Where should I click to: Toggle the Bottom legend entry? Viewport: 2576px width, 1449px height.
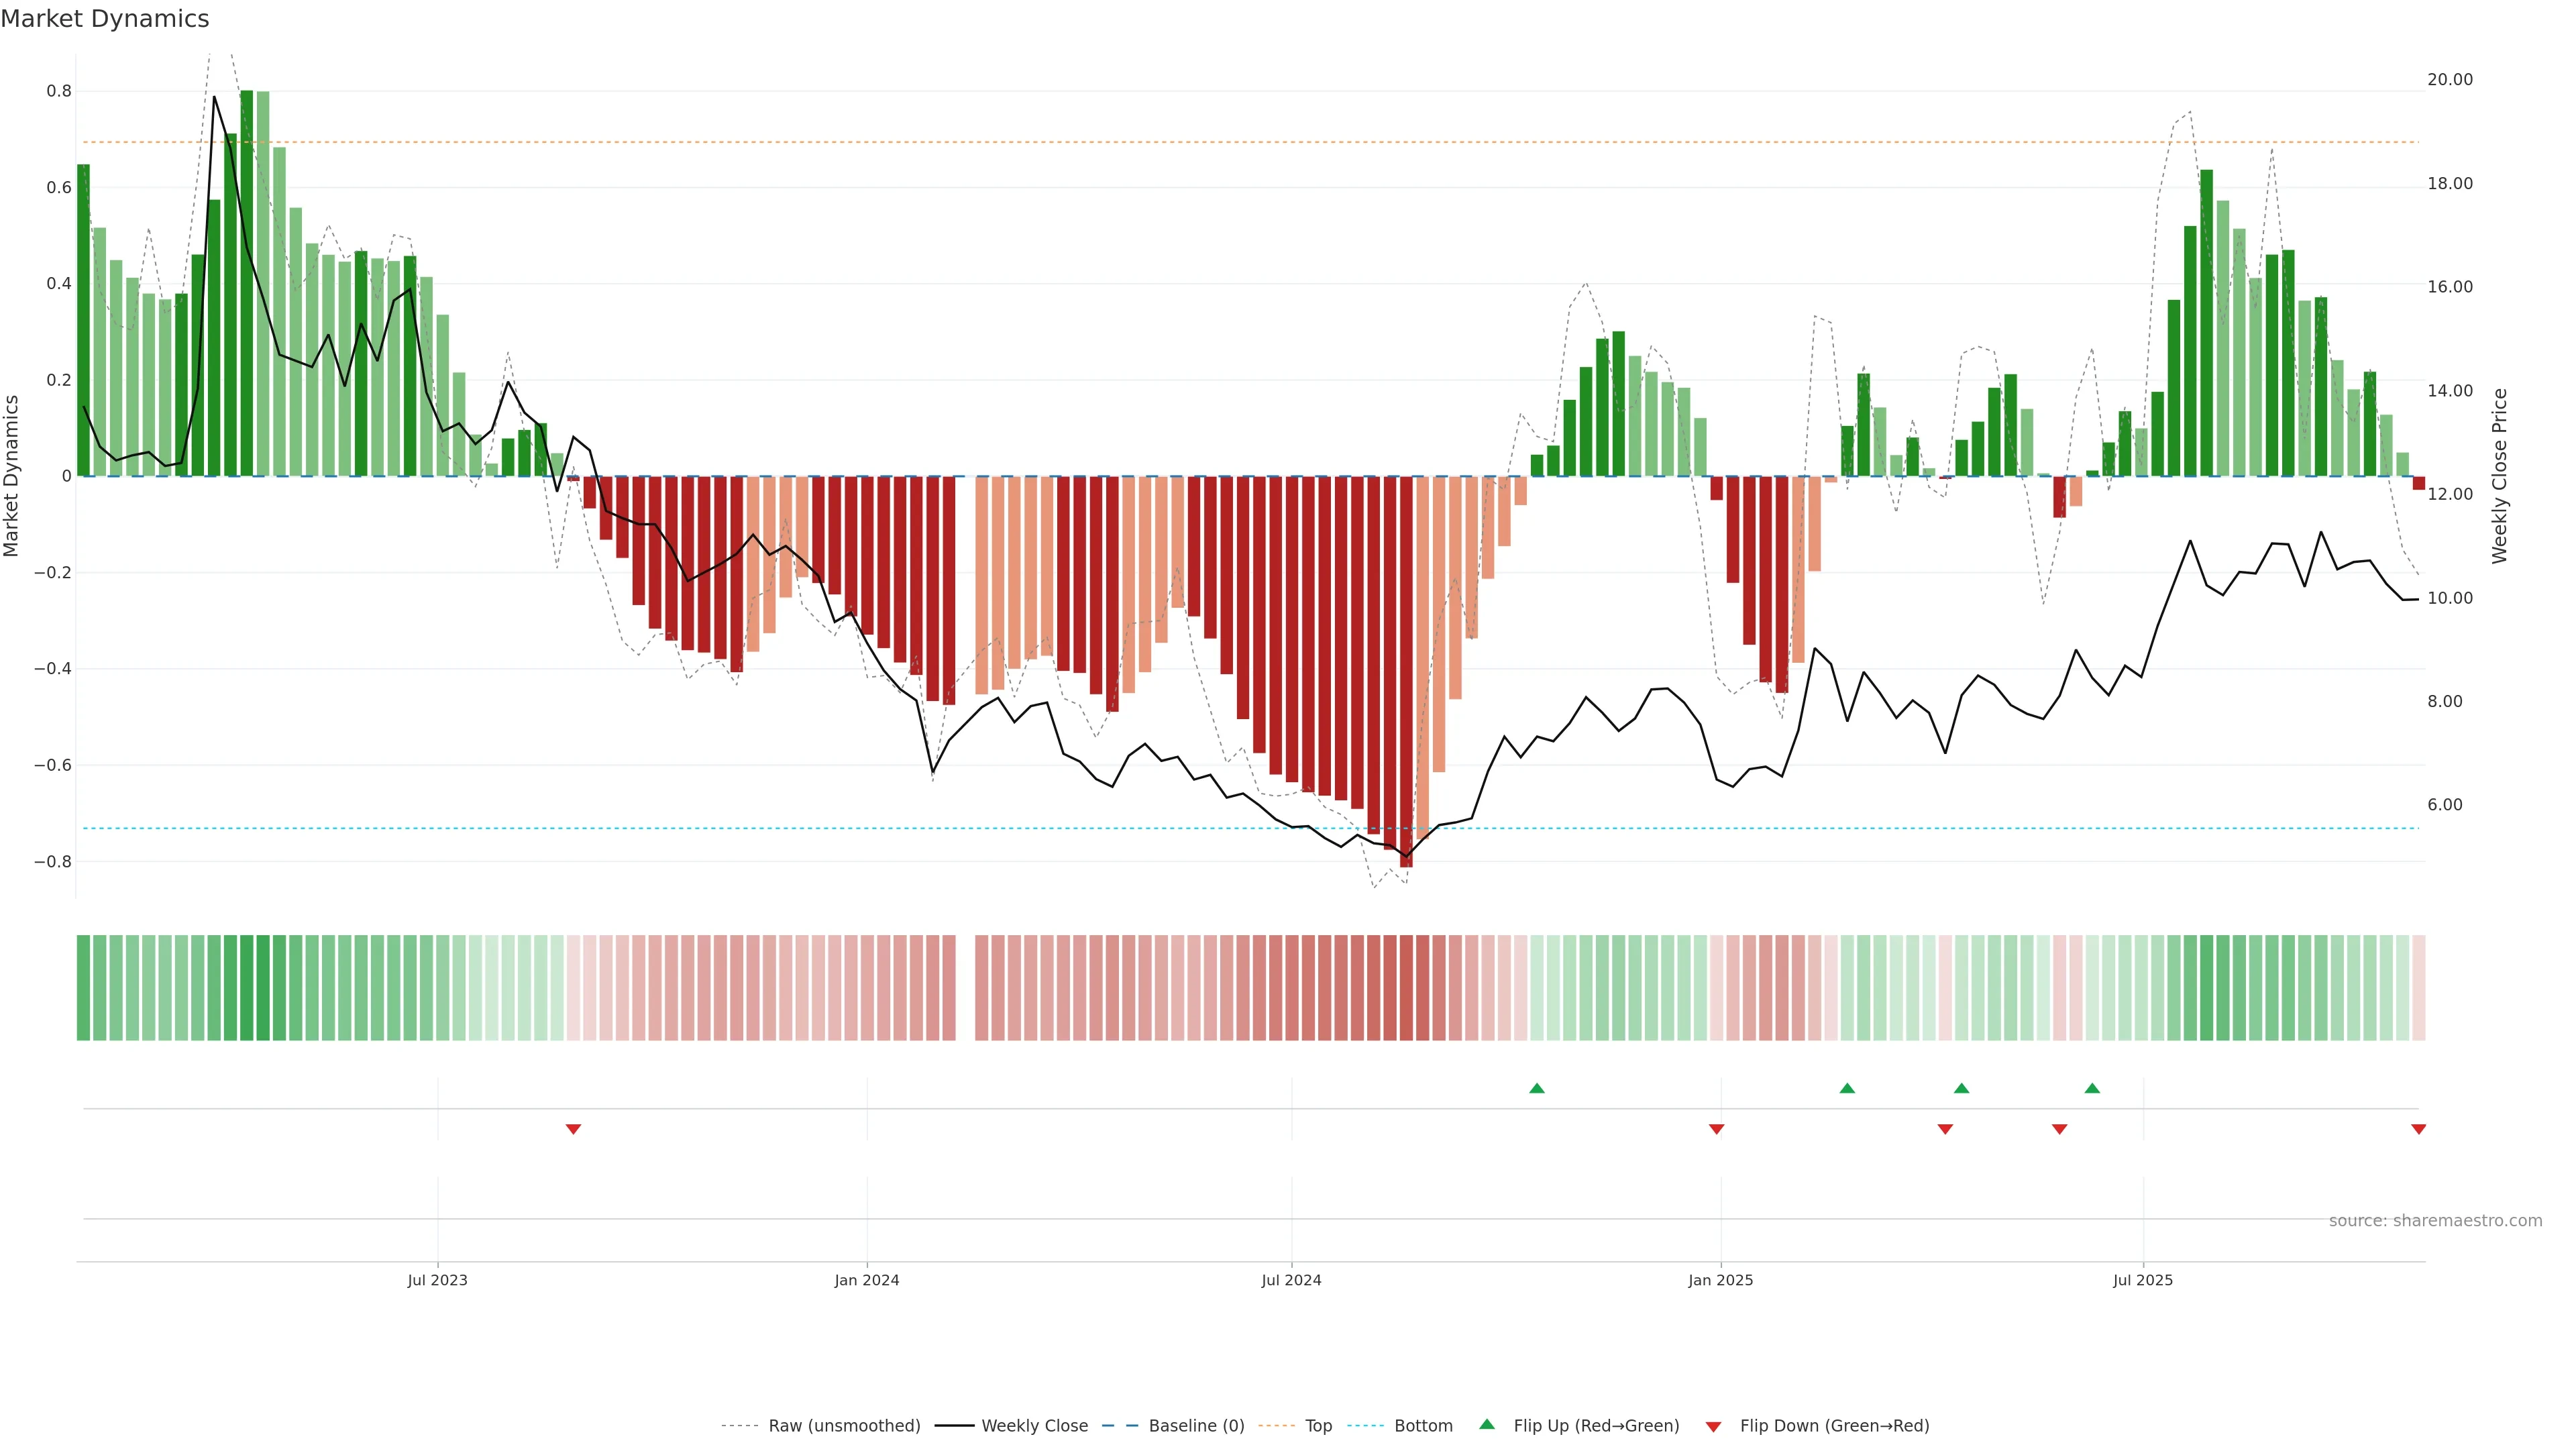click(1423, 1426)
